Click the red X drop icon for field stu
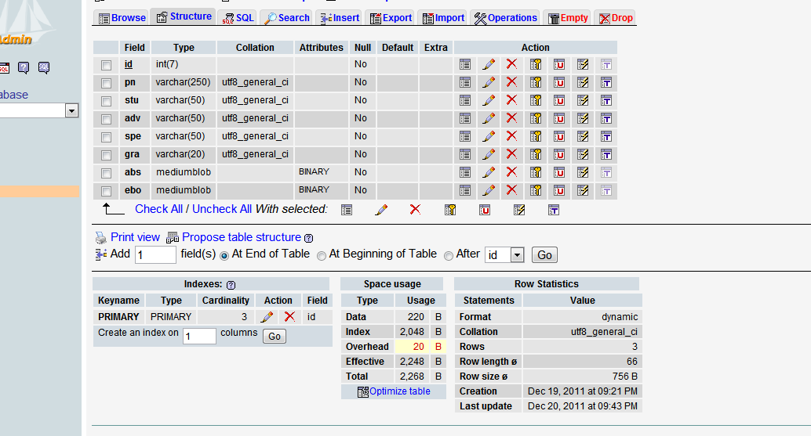This screenshot has height=436, width=811. [x=511, y=100]
